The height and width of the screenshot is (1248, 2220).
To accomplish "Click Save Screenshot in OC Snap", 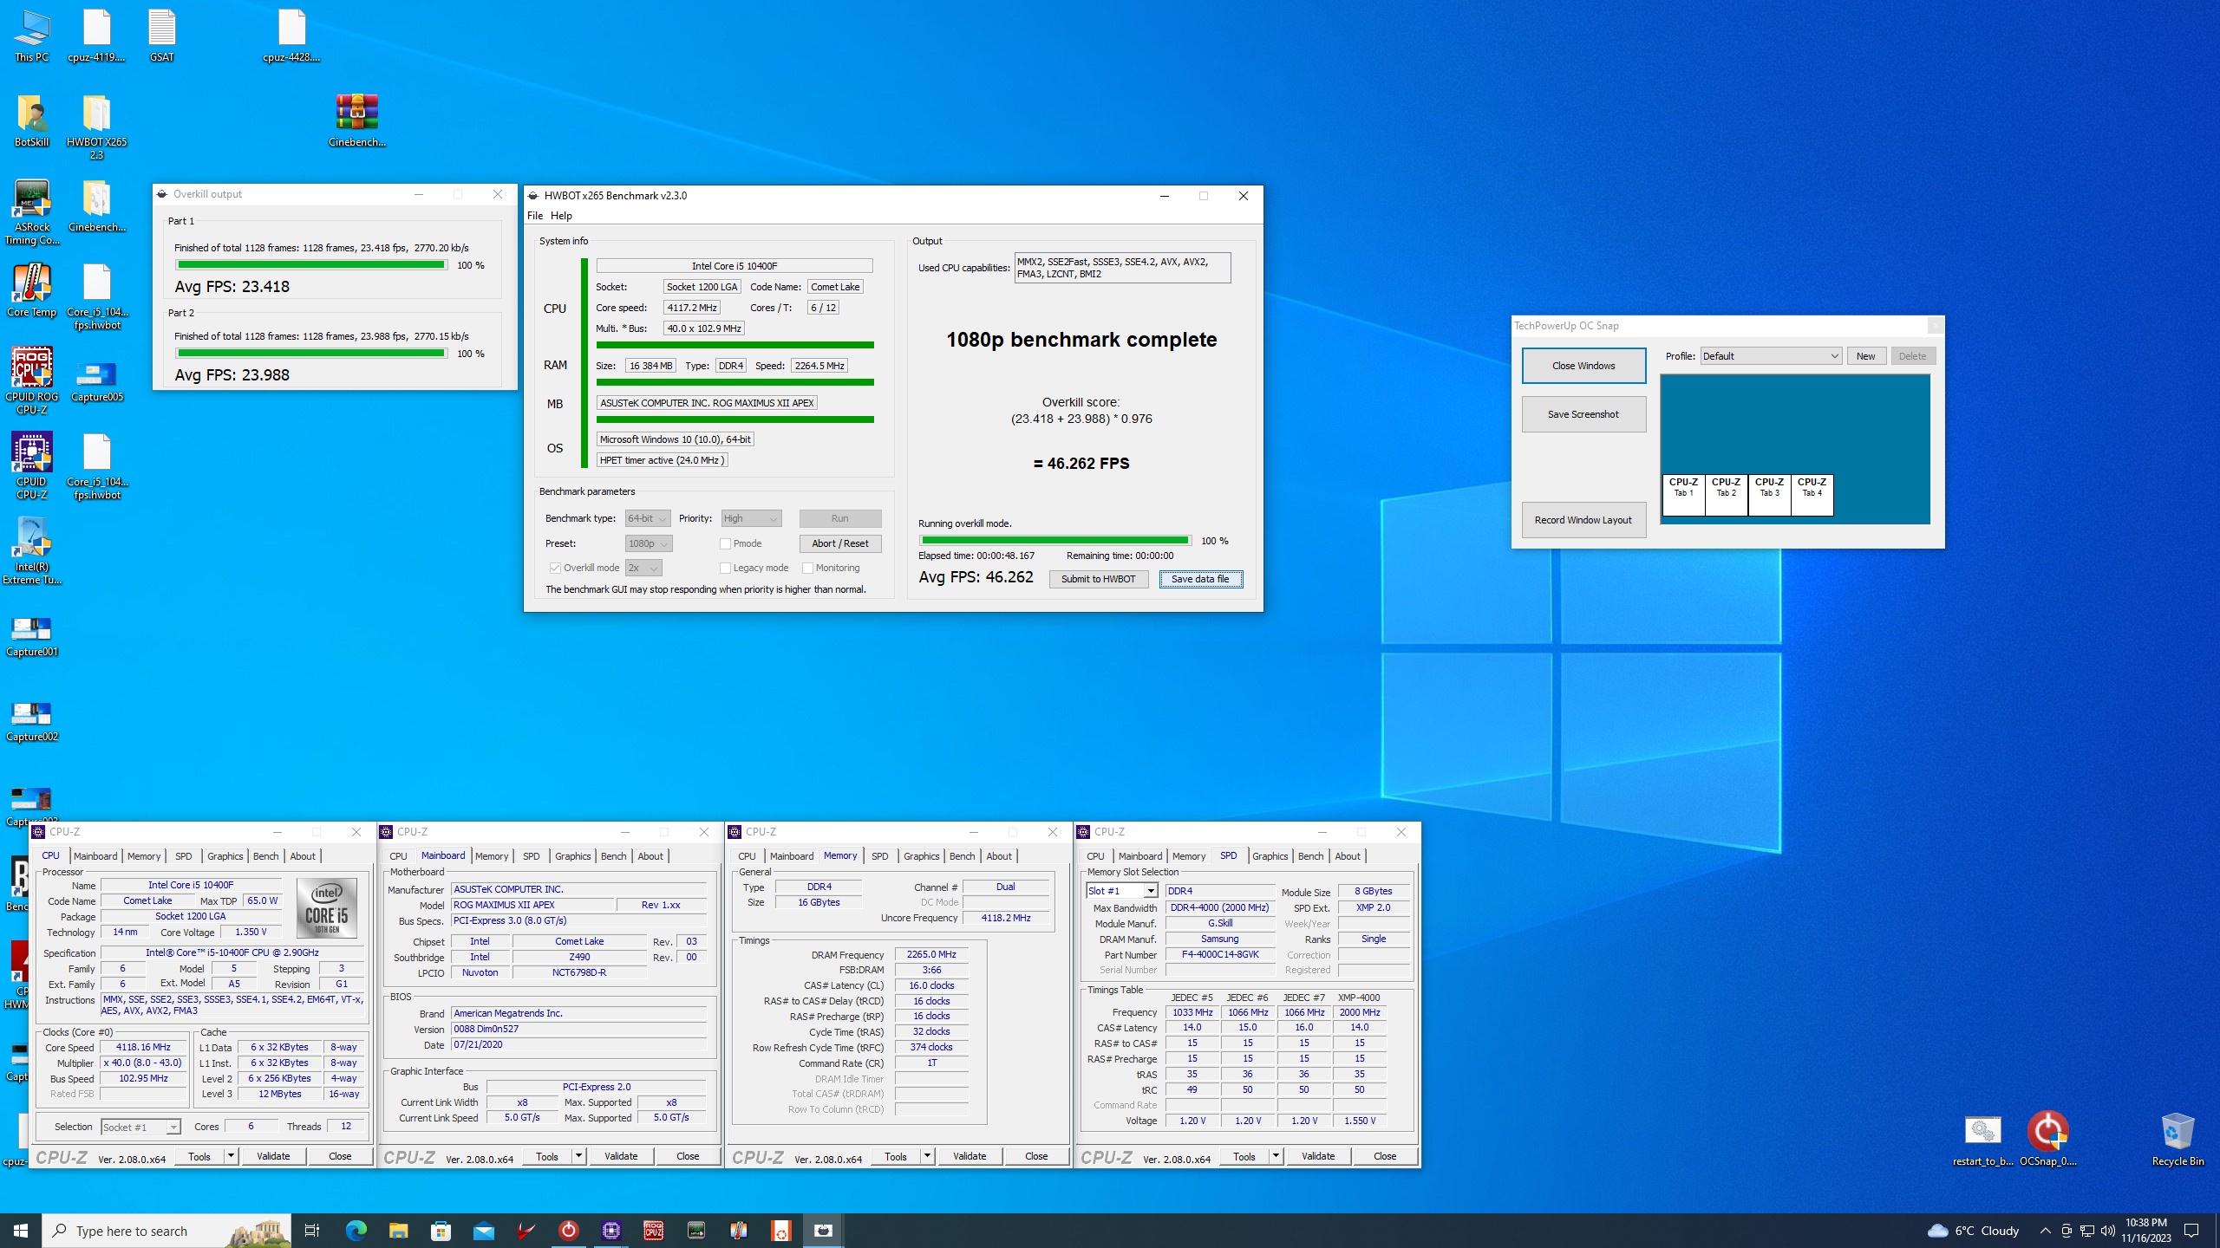I will [x=1583, y=414].
